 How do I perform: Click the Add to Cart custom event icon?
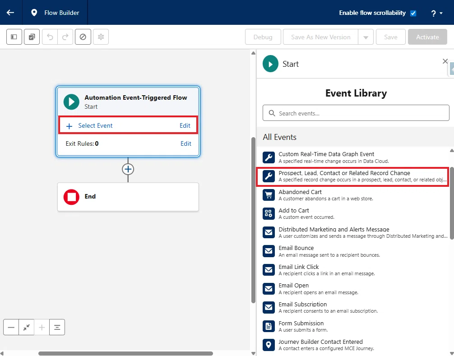[x=269, y=213]
